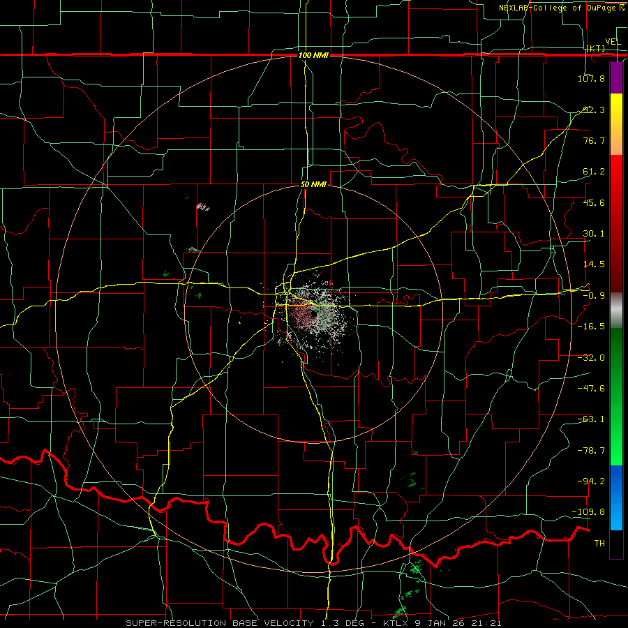Click the 50 NMI range ring label
The image size is (628, 628).
pos(313,184)
